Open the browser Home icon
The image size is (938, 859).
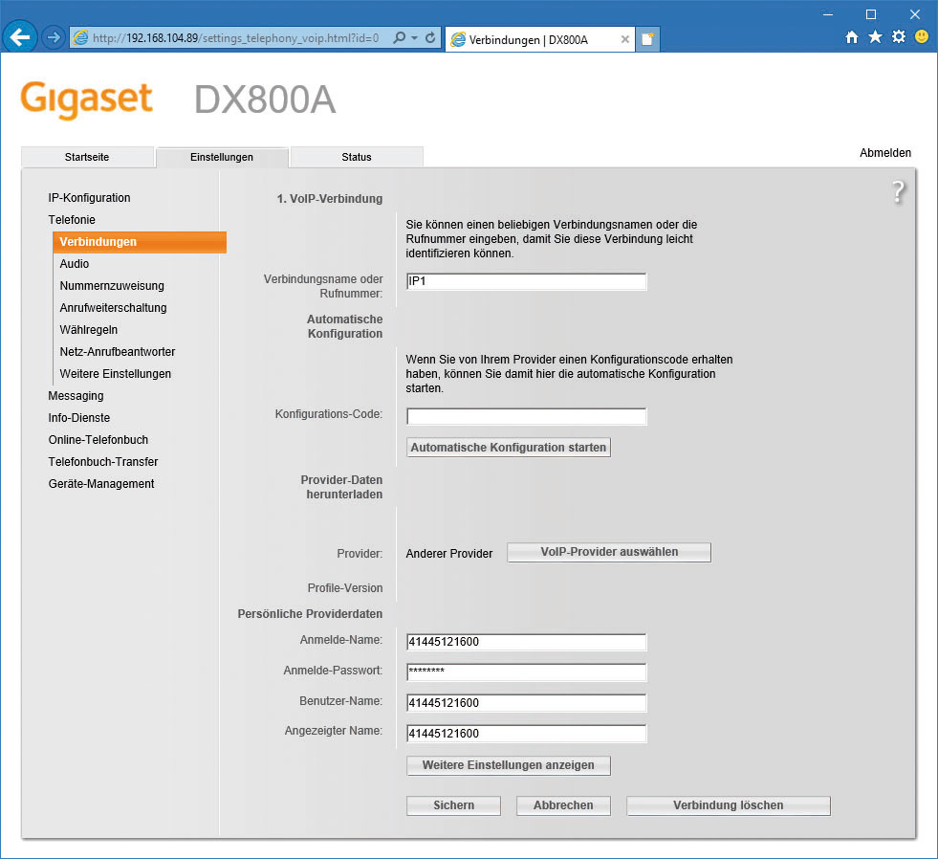point(852,37)
